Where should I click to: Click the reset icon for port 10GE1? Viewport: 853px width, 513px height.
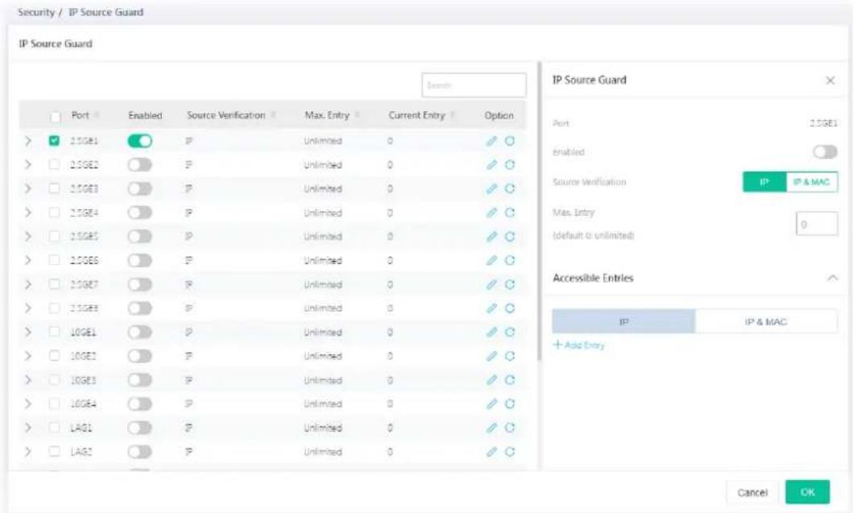(510, 333)
